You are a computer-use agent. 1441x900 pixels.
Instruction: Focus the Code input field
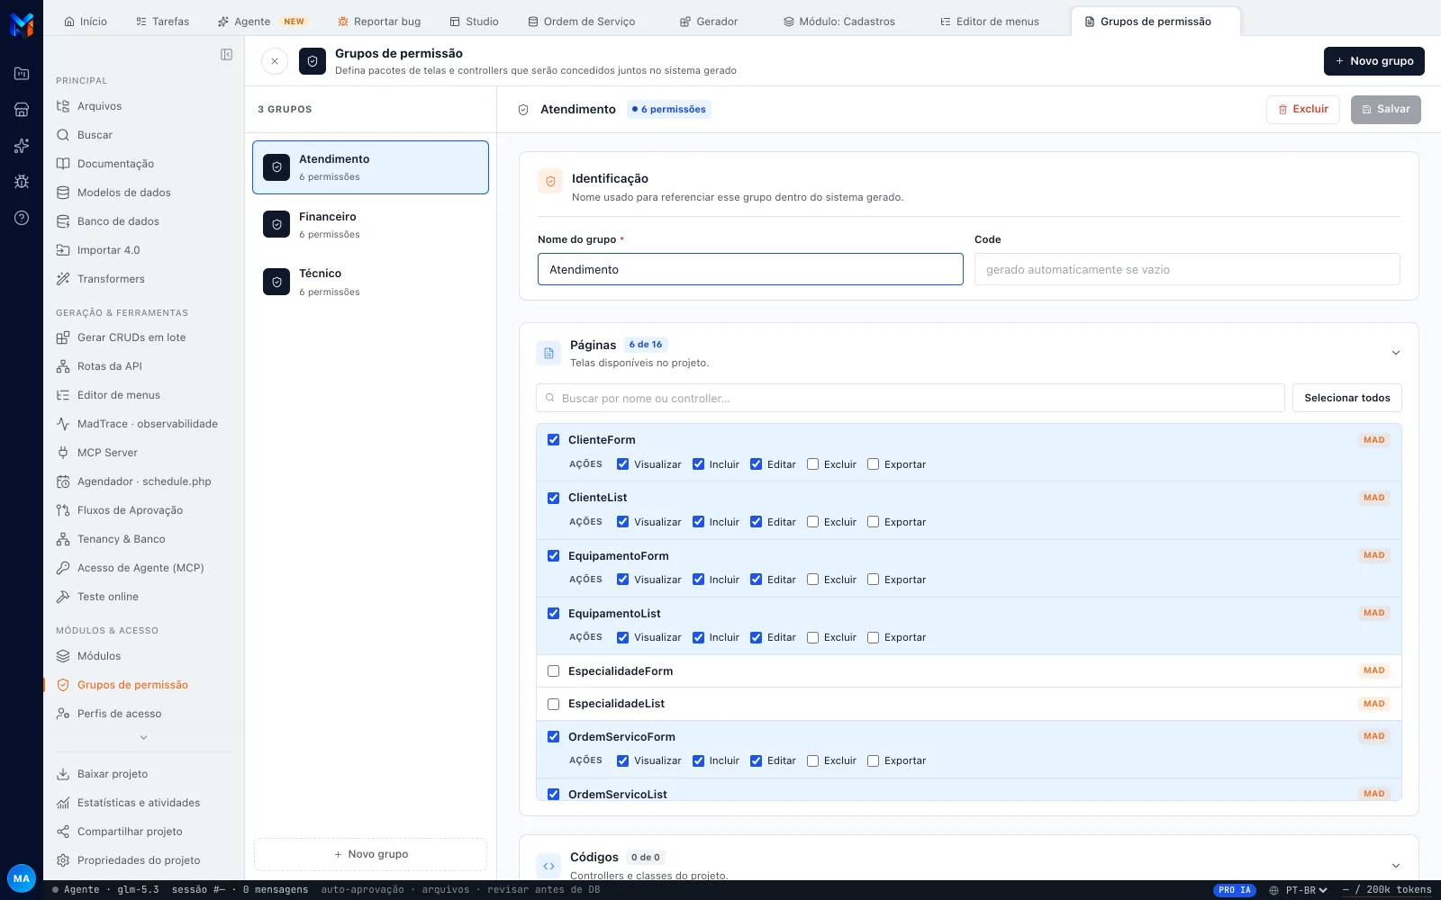(x=1187, y=269)
